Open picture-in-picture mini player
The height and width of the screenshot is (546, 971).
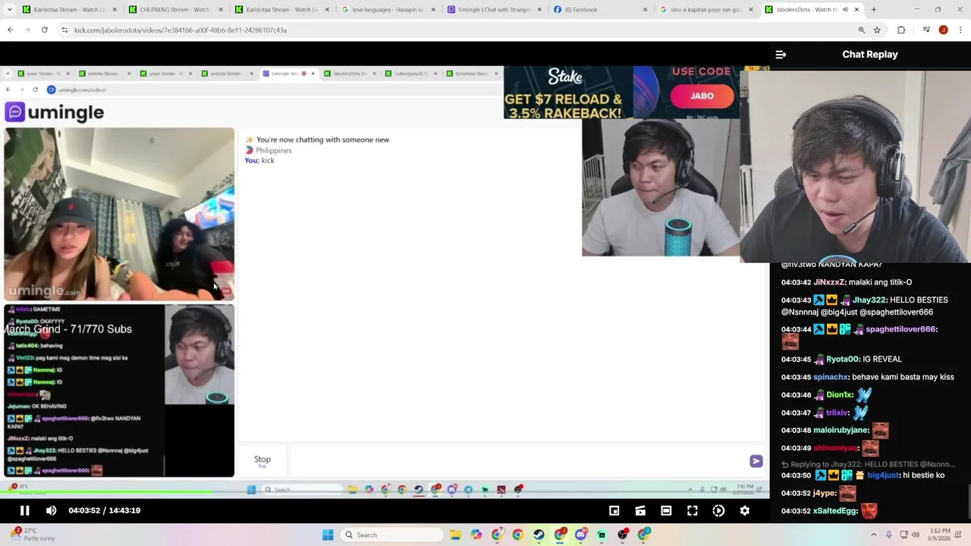click(x=614, y=510)
